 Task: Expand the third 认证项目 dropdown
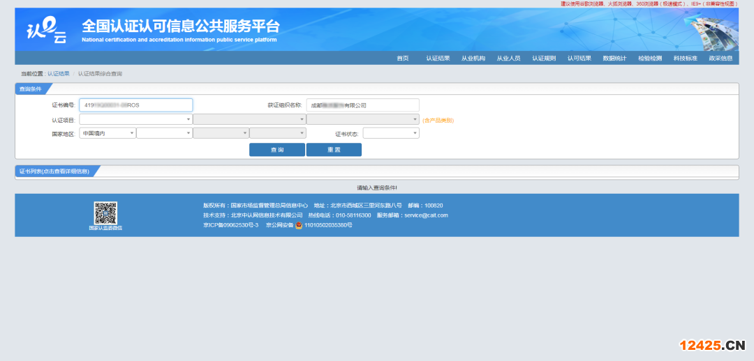pos(362,119)
